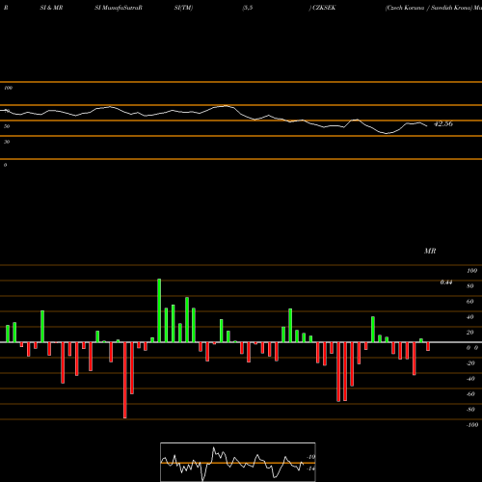The height and width of the screenshot is (482, 482).
Task: Click the 'Czech Koruna / Swedish Krona' title
Action: [429, 8]
